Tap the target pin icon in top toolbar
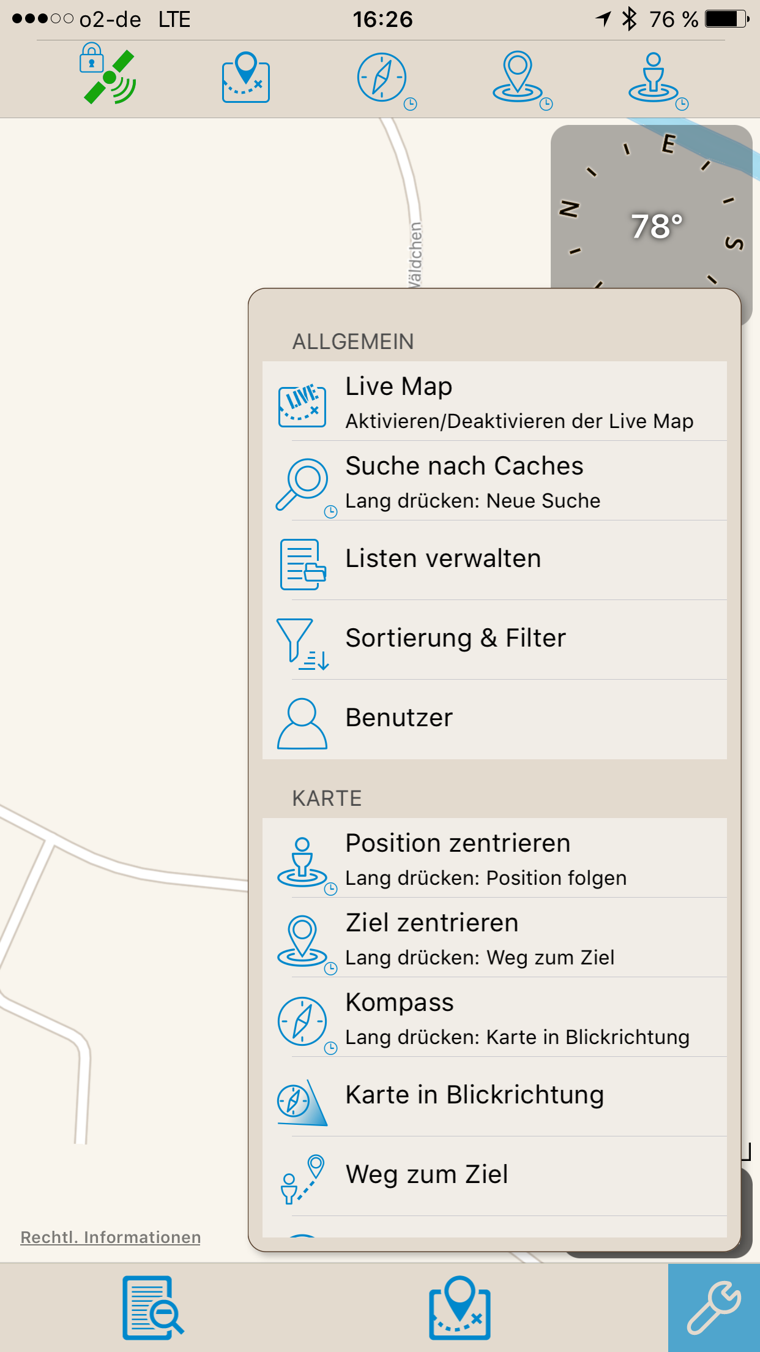 [x=520, y=79]
